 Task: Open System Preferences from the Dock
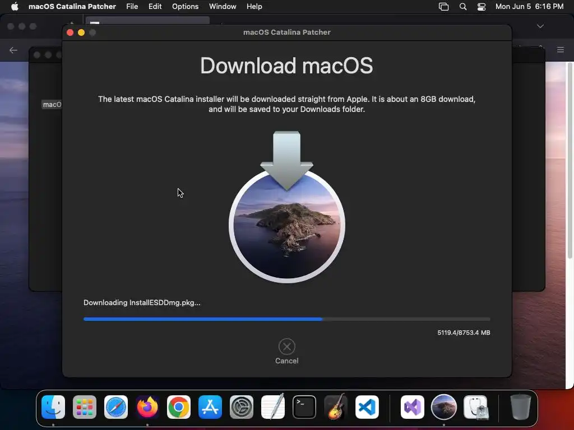pos(242,407)
